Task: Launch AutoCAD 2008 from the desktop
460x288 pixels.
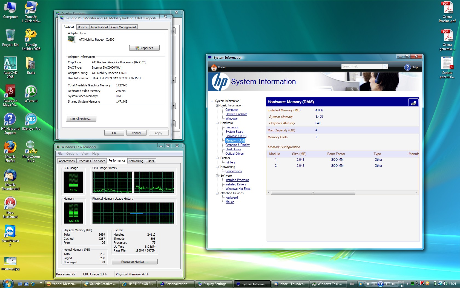Action: pos(10,67)
